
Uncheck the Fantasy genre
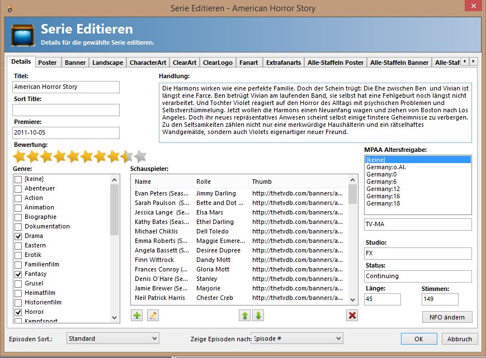click(18, 274)
